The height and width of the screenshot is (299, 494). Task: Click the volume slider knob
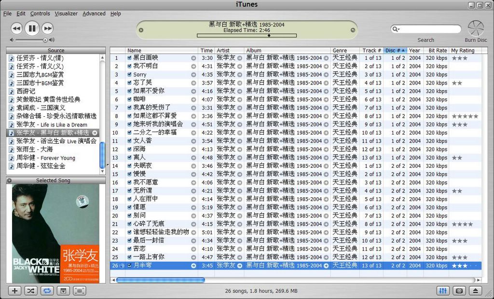(45, 40)
